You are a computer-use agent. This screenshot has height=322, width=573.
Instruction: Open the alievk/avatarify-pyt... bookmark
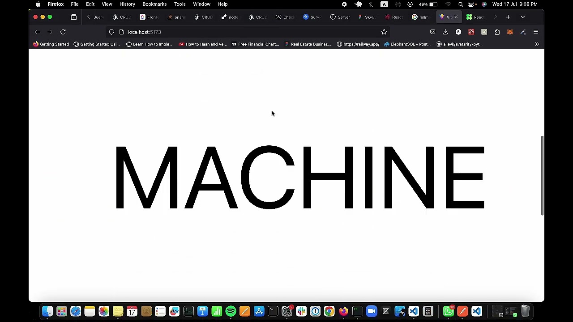pos(459,44)
